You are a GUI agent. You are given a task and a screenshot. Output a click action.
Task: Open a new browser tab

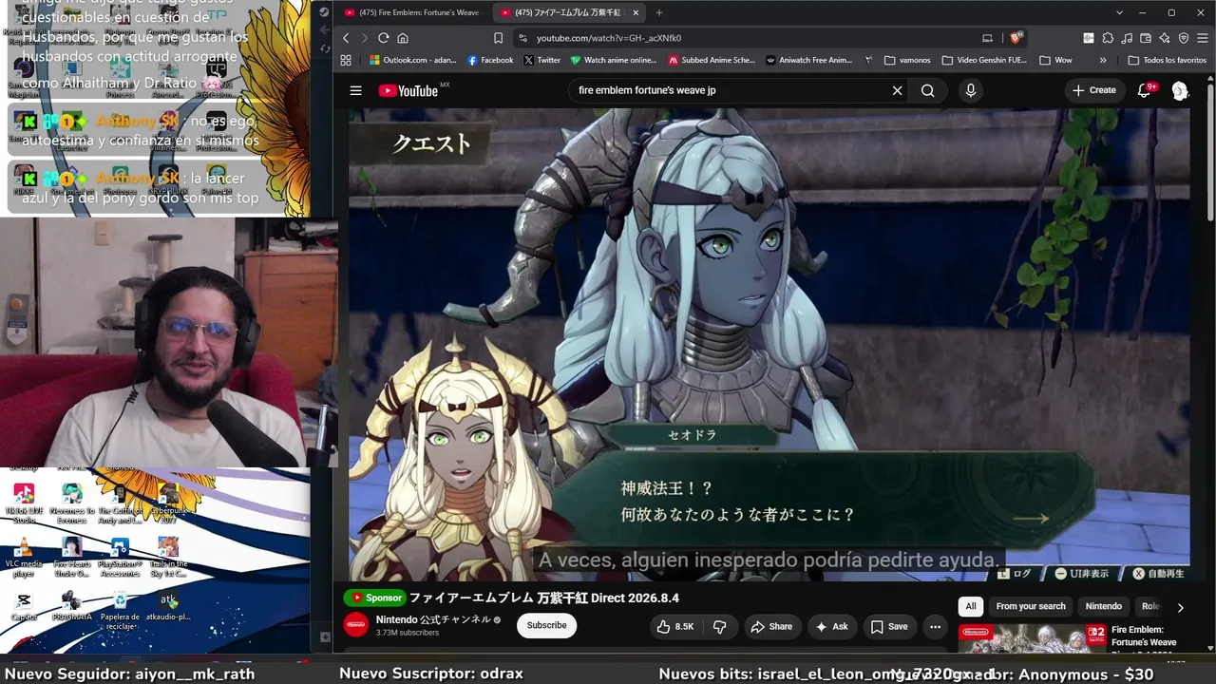[659, 12]
